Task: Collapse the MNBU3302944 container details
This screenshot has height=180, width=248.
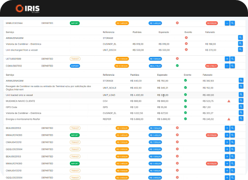Action: (x=227, y=23)
